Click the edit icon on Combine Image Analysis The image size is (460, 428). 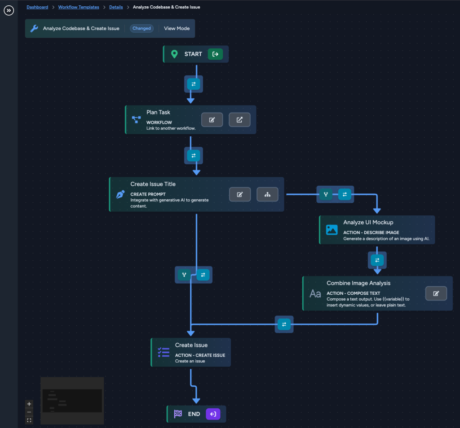click(436, 293)
